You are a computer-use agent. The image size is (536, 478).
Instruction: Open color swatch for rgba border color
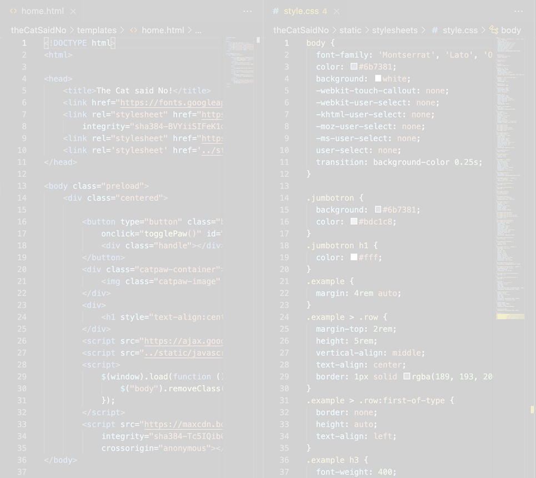tap(407, 376)
